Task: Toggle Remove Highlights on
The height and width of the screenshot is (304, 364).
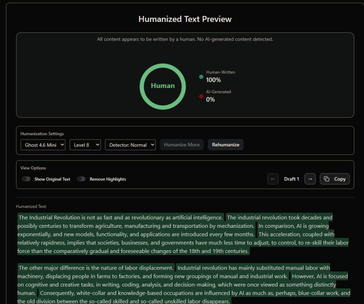Action: pyautogui.click(x=81, y=179)
